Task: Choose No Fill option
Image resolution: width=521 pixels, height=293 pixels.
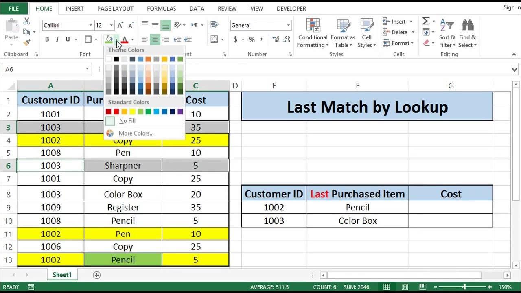Action: [x=144, y=121]
